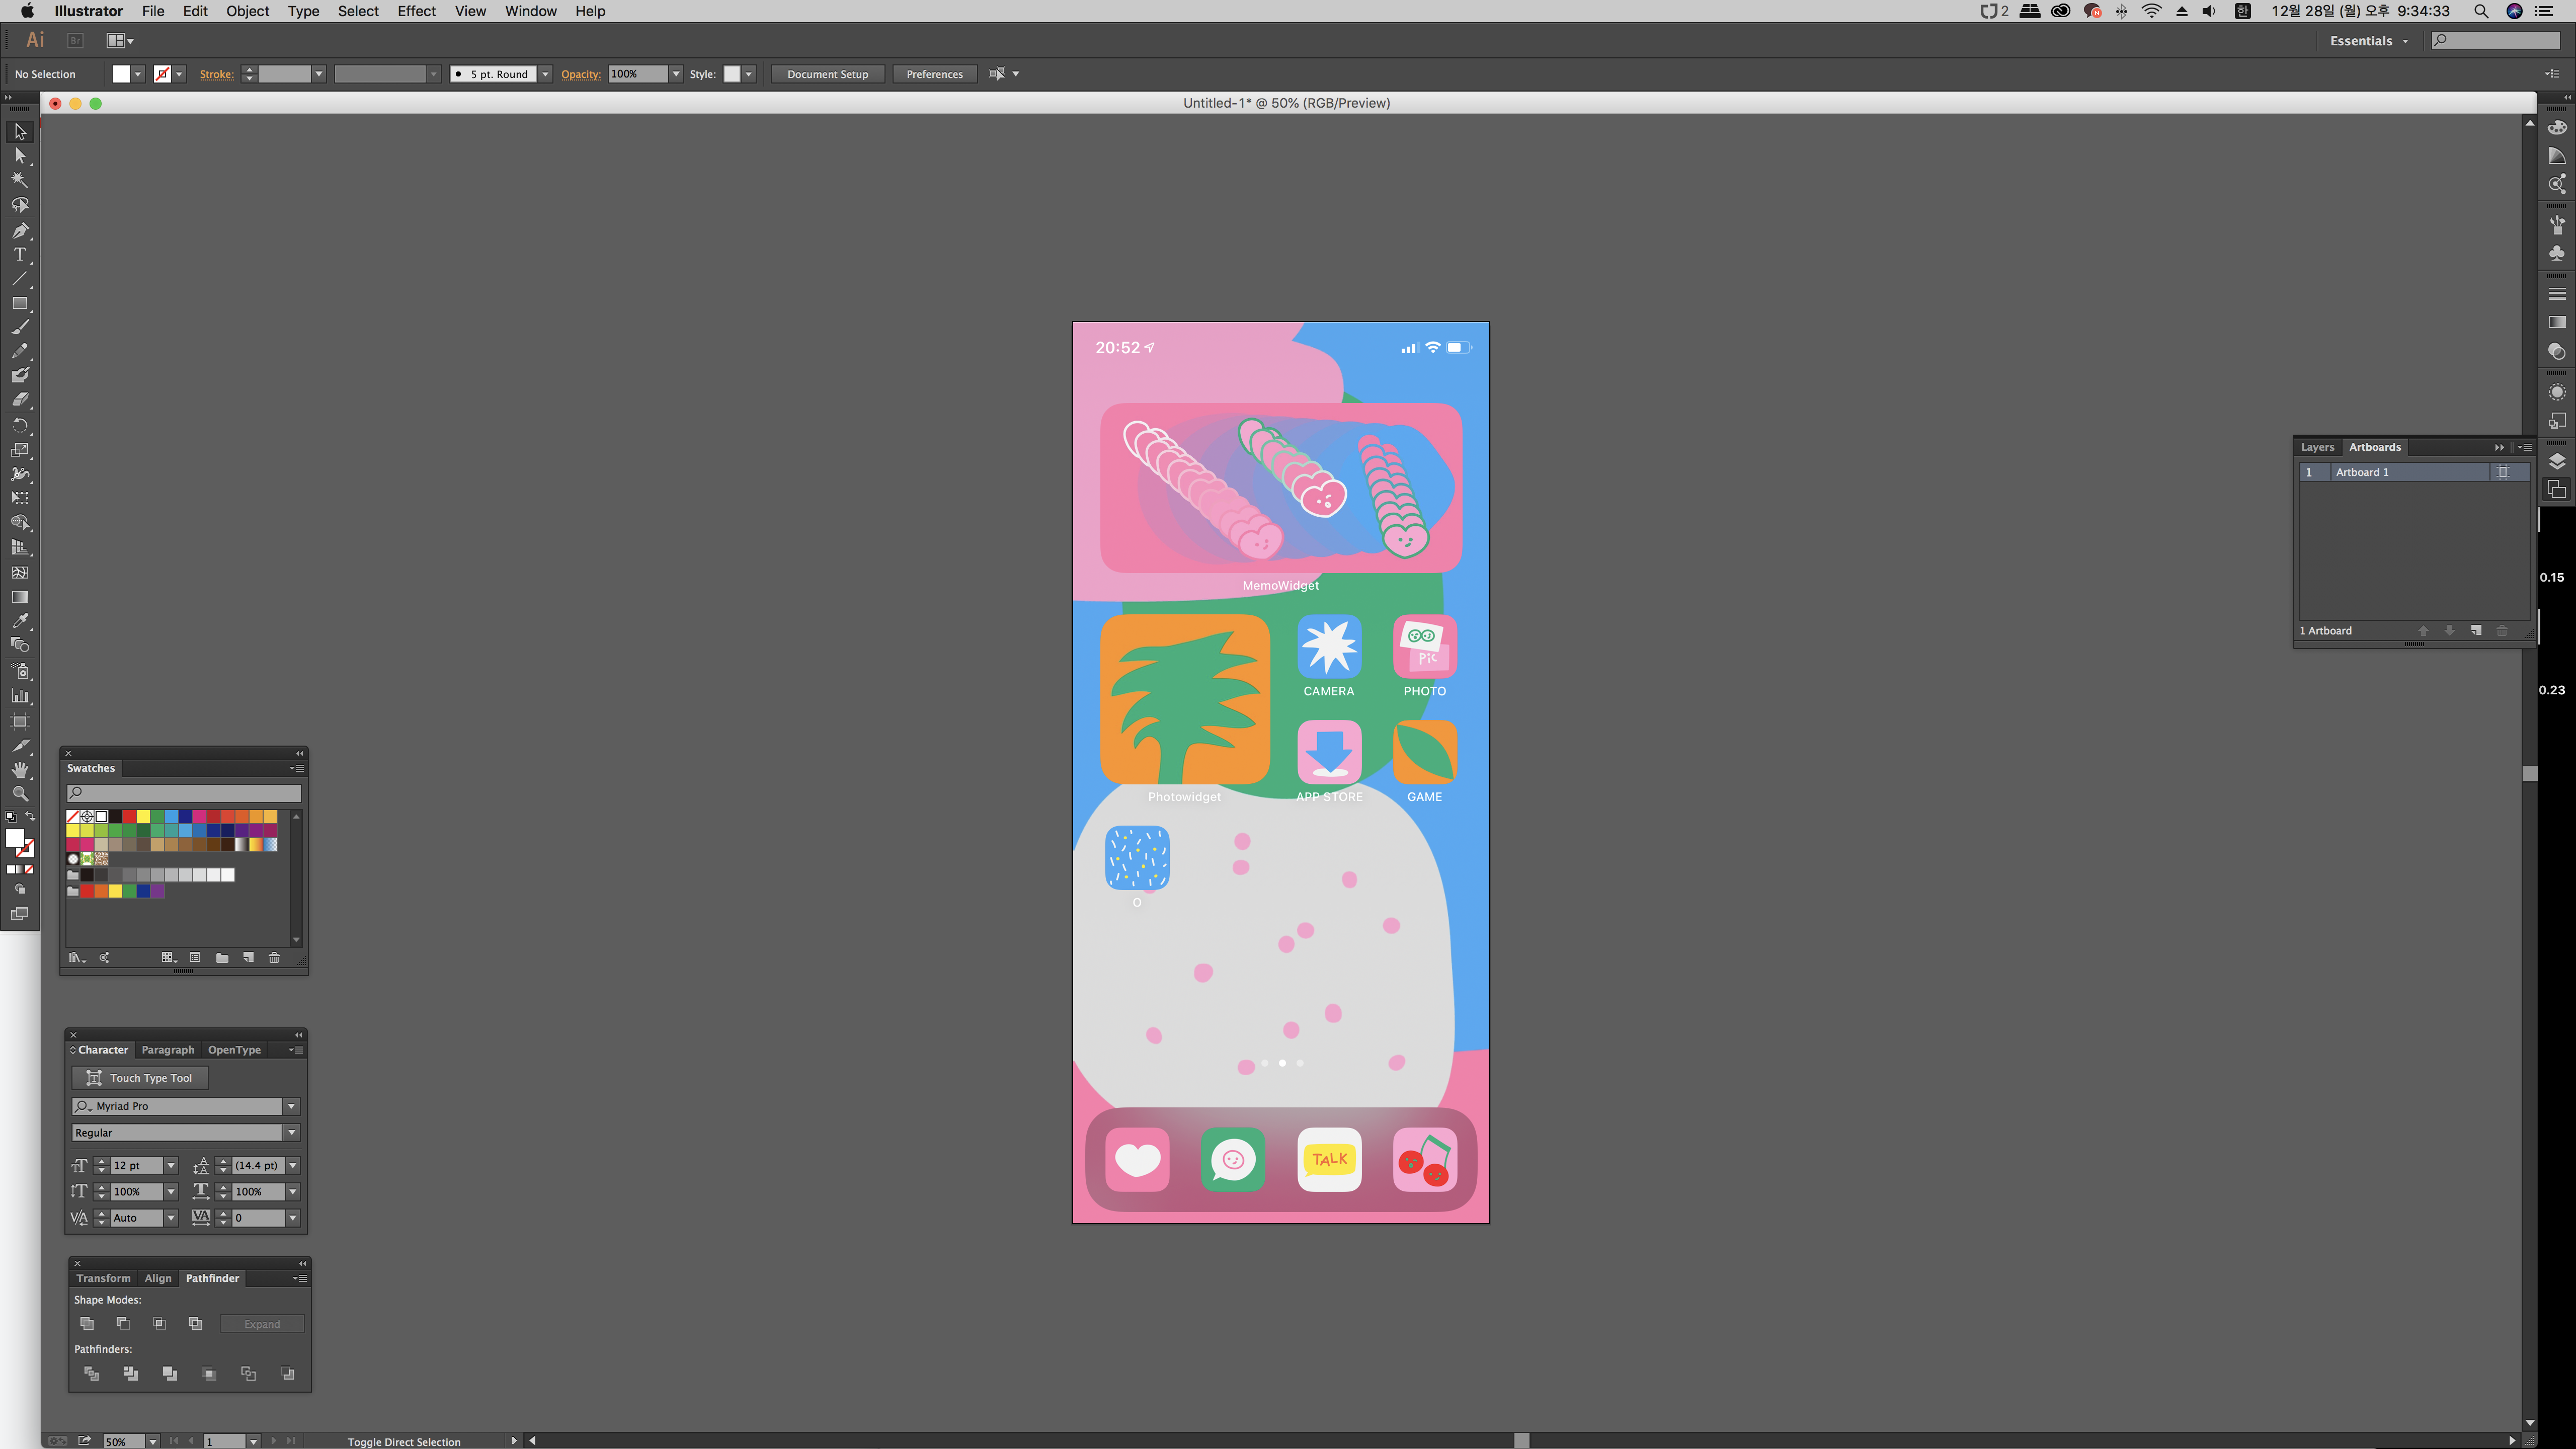Select the Magic Wand tool
Viewport: 2576px width, 1449px height.
point(19,180)
